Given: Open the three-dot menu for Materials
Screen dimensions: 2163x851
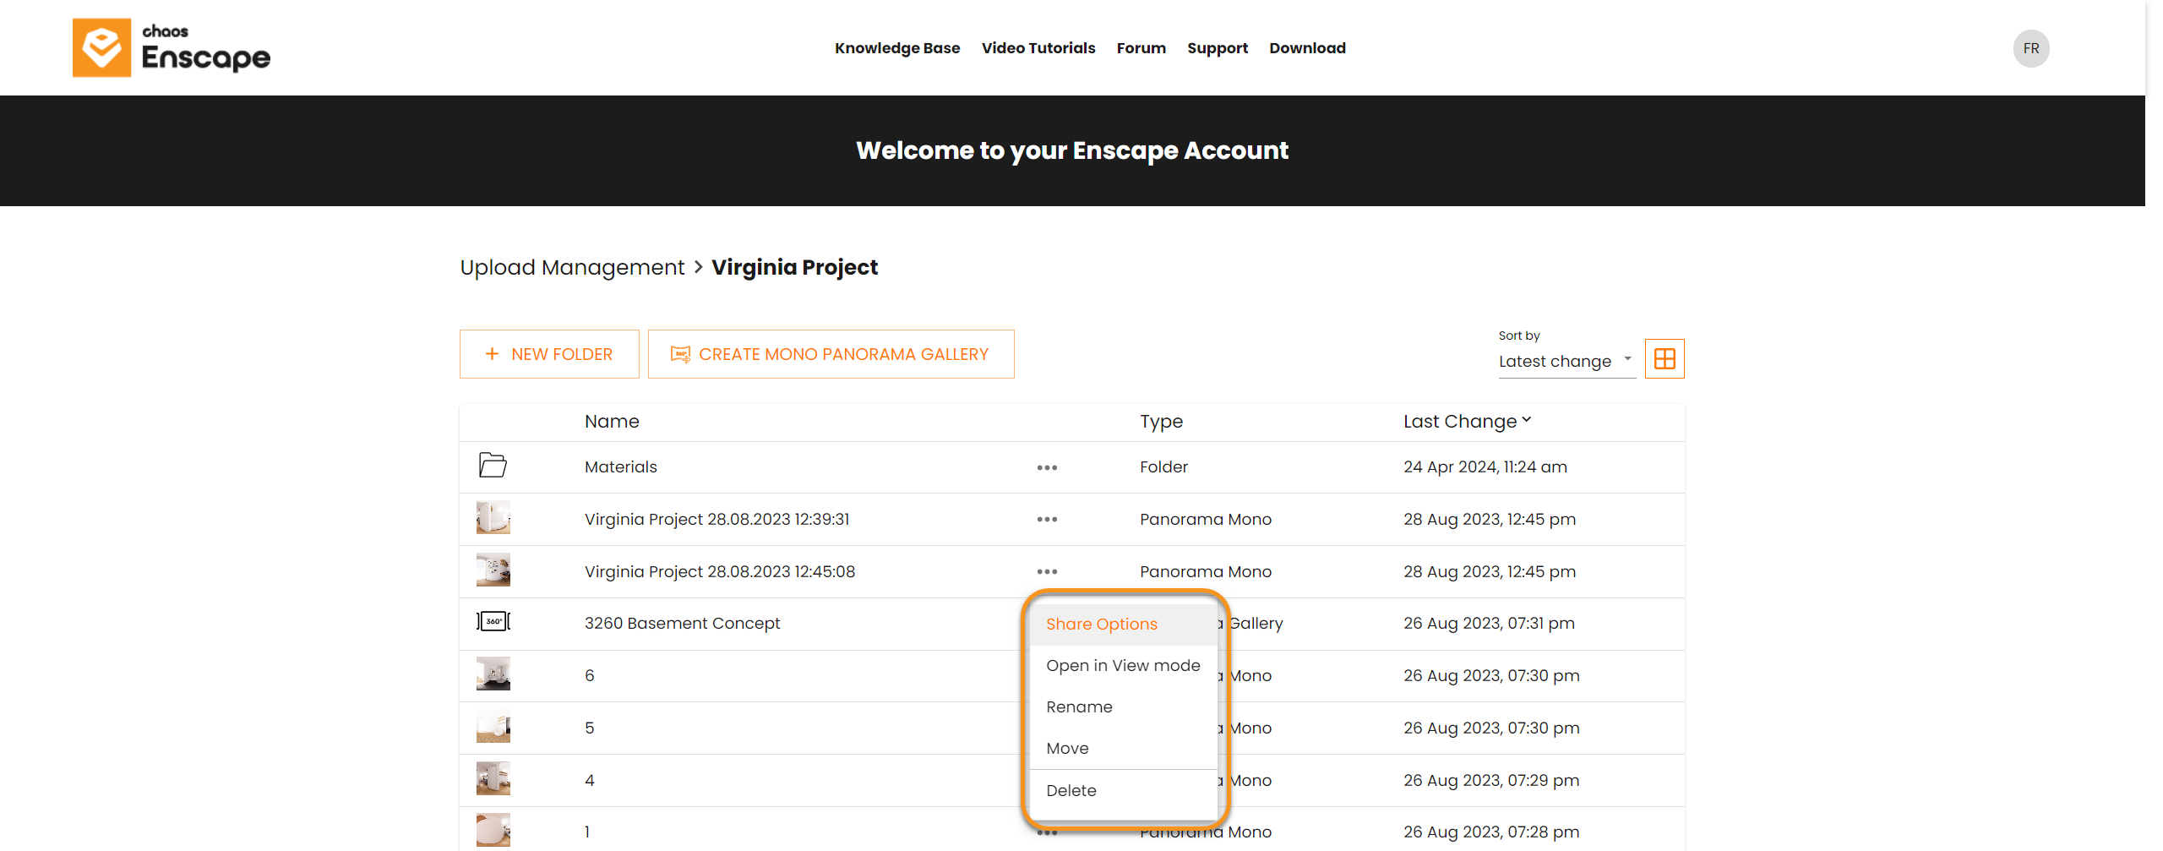Looking at the screenshot, I should (1047, 467).
